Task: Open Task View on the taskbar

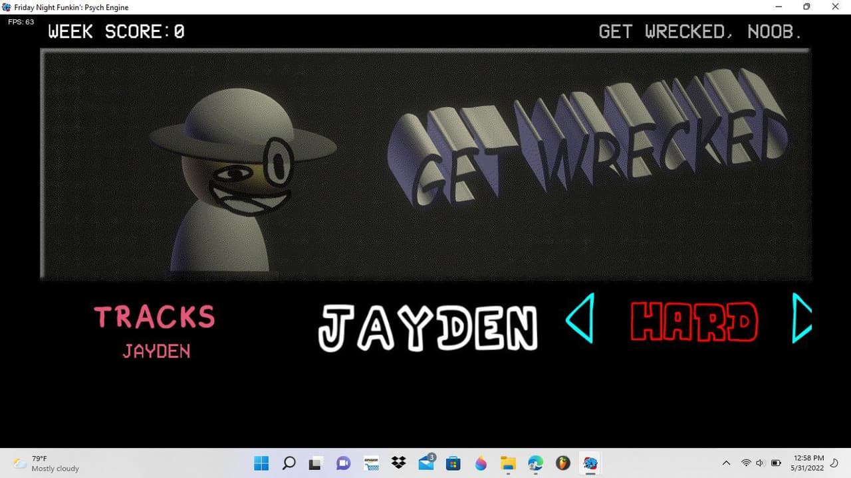Action: [316, 463]
